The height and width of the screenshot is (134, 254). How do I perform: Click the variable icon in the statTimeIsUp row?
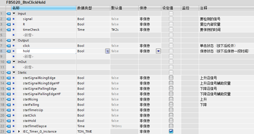coord(9,110)
